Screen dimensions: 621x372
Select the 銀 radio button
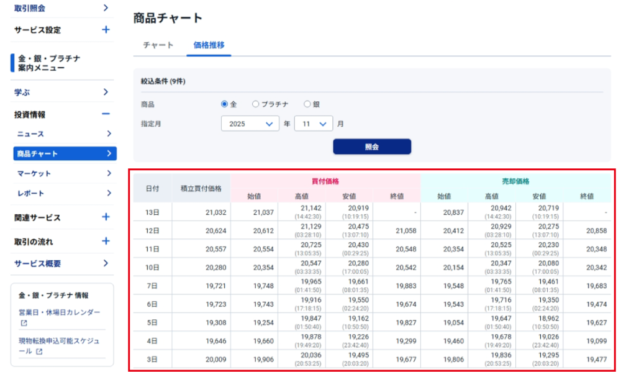[x=307, y=104]
